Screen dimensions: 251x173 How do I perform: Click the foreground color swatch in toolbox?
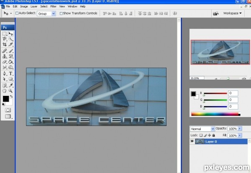click(6, 99)
